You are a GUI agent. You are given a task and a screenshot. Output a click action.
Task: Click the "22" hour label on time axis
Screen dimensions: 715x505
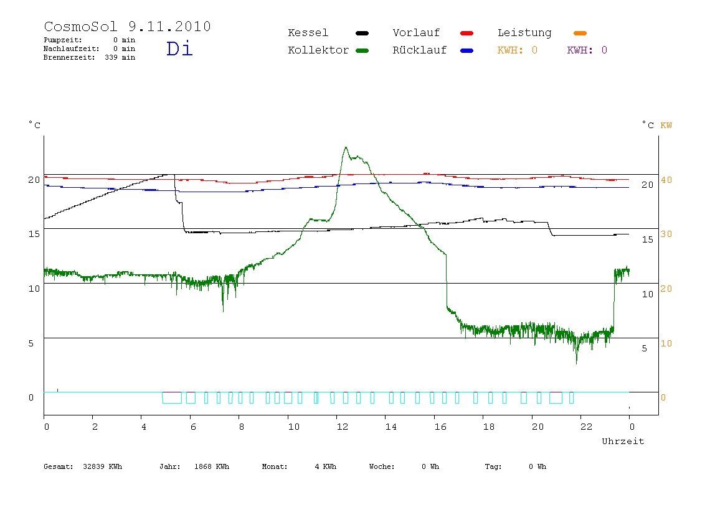587,427
